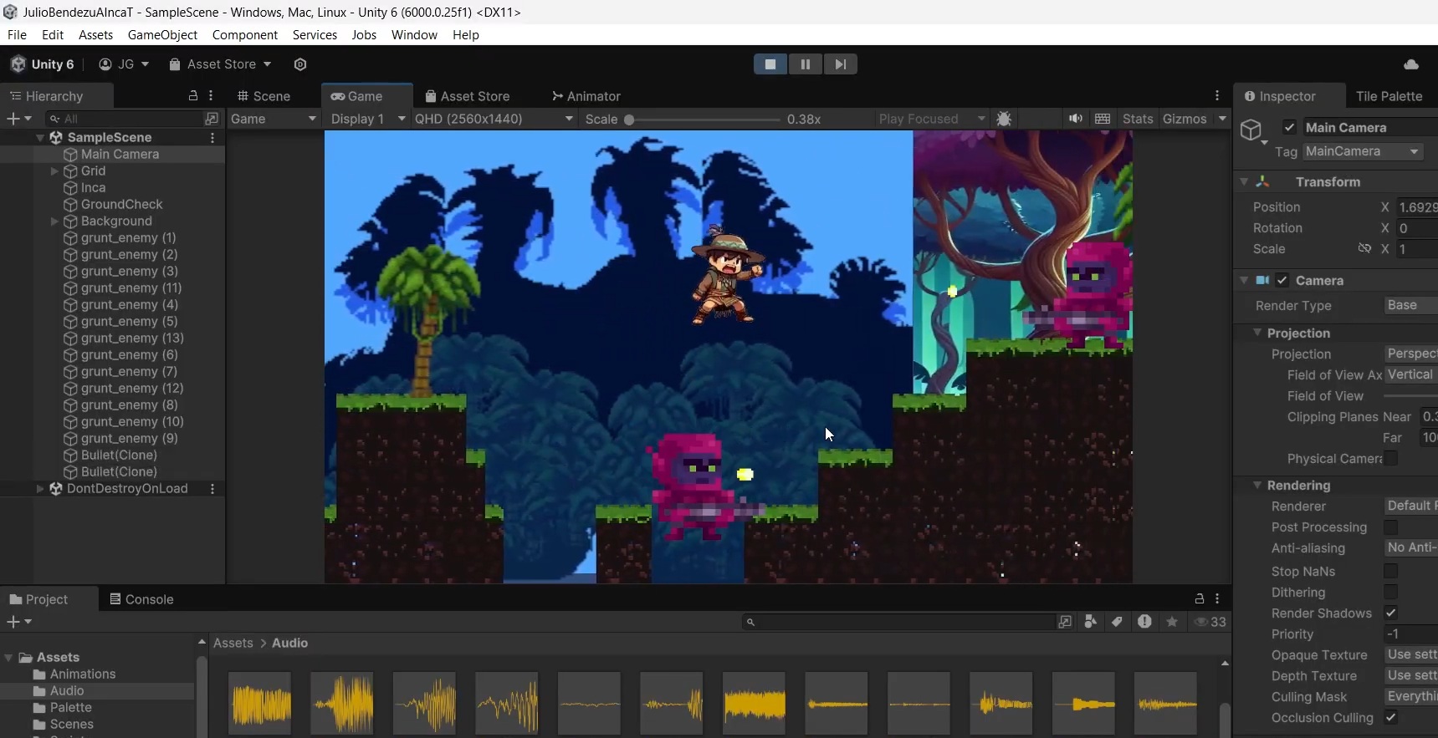Screen dimensions: 1438x738
Task: Disable the Camera component checkbox
Action: (x=1282, y=281)
